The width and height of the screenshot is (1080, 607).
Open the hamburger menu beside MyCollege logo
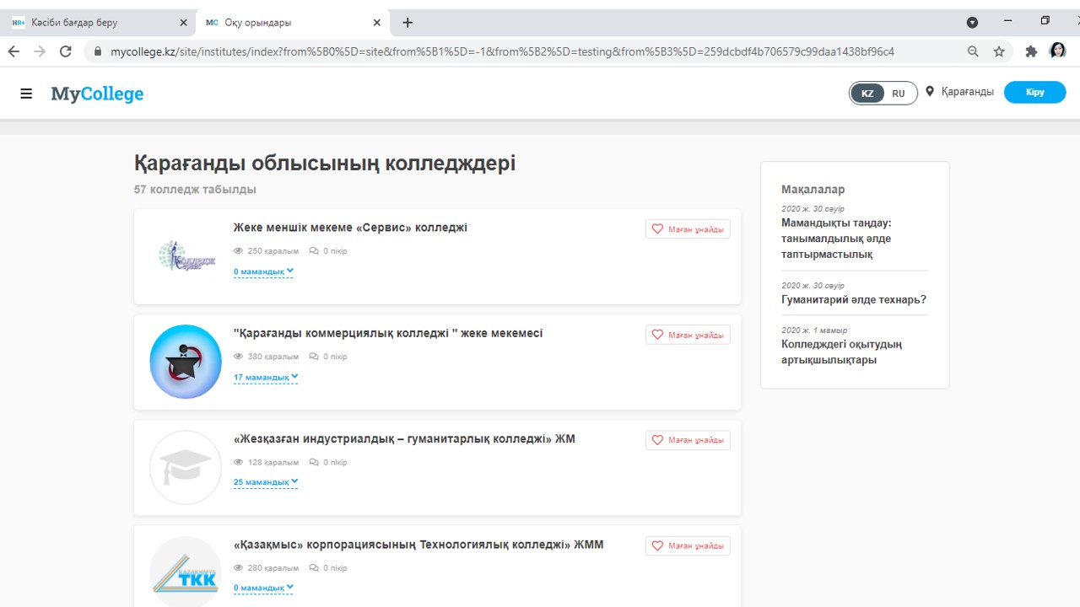(x=26, y=94)
